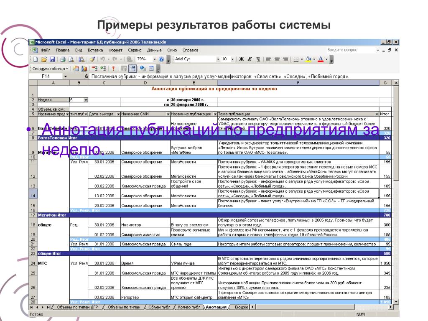Open the Тема публикации filter dropdown

pyautogui.click(x=377, y=114)
